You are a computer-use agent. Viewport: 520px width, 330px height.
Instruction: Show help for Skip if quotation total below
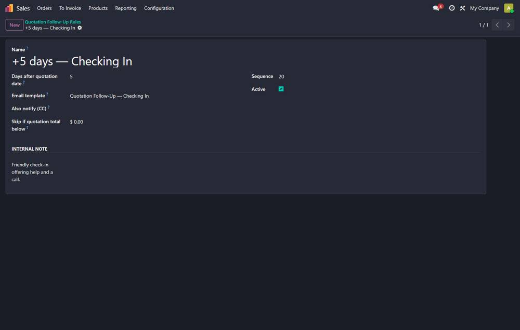tap(27, 127)
